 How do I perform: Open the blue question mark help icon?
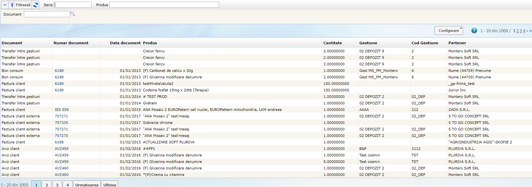[474, 31]
